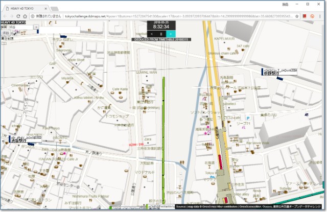Click the DEDUCED FROM TIMETABLE label
Image resolution: width=327 pixels, height=212 pixels.
pos(161,39)
